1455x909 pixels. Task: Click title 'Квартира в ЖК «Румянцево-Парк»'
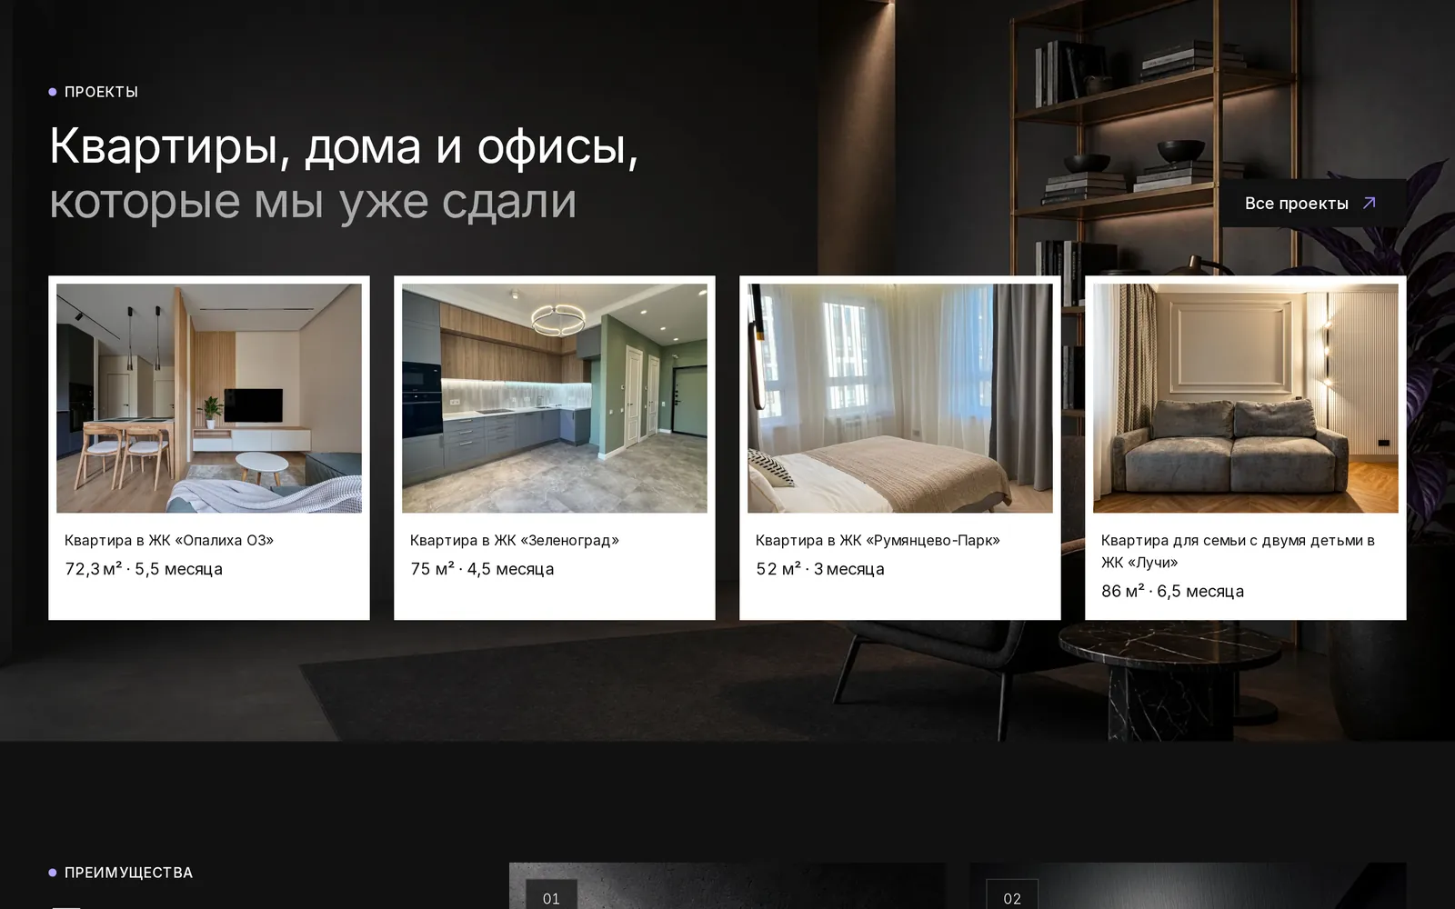click(x=878, y=540)
